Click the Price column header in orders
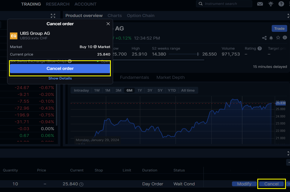Image resolution: width=290 pixels, height=192 pixels. 41,170
